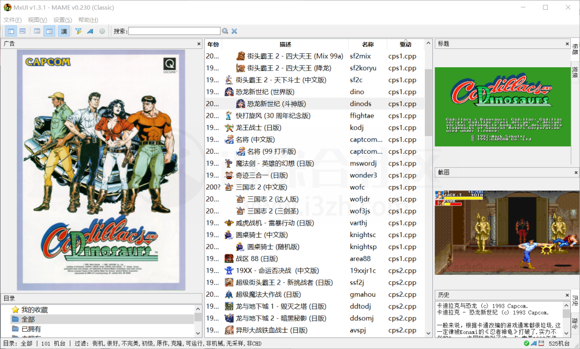
Task: Open the 设置(S) menu
Action: (62, 20)
